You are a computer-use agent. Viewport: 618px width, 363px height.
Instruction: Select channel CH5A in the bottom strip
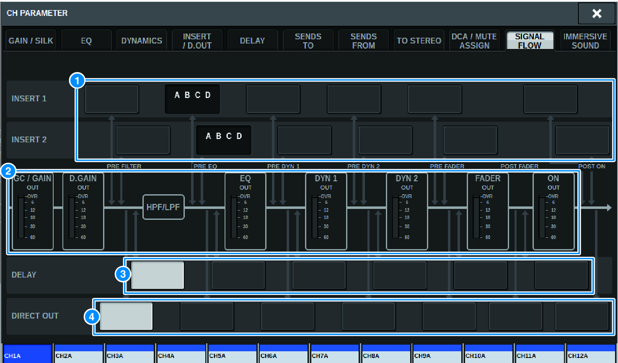pos(232,354)
